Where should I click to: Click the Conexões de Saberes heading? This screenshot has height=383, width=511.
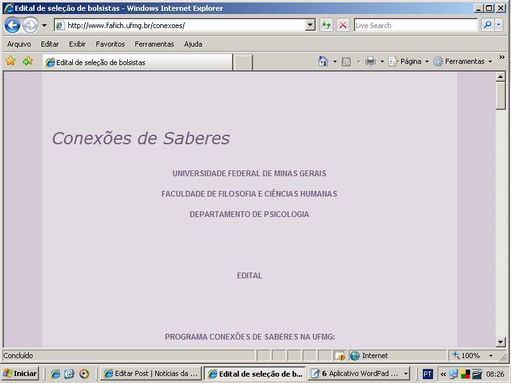(x=141, y=138)
